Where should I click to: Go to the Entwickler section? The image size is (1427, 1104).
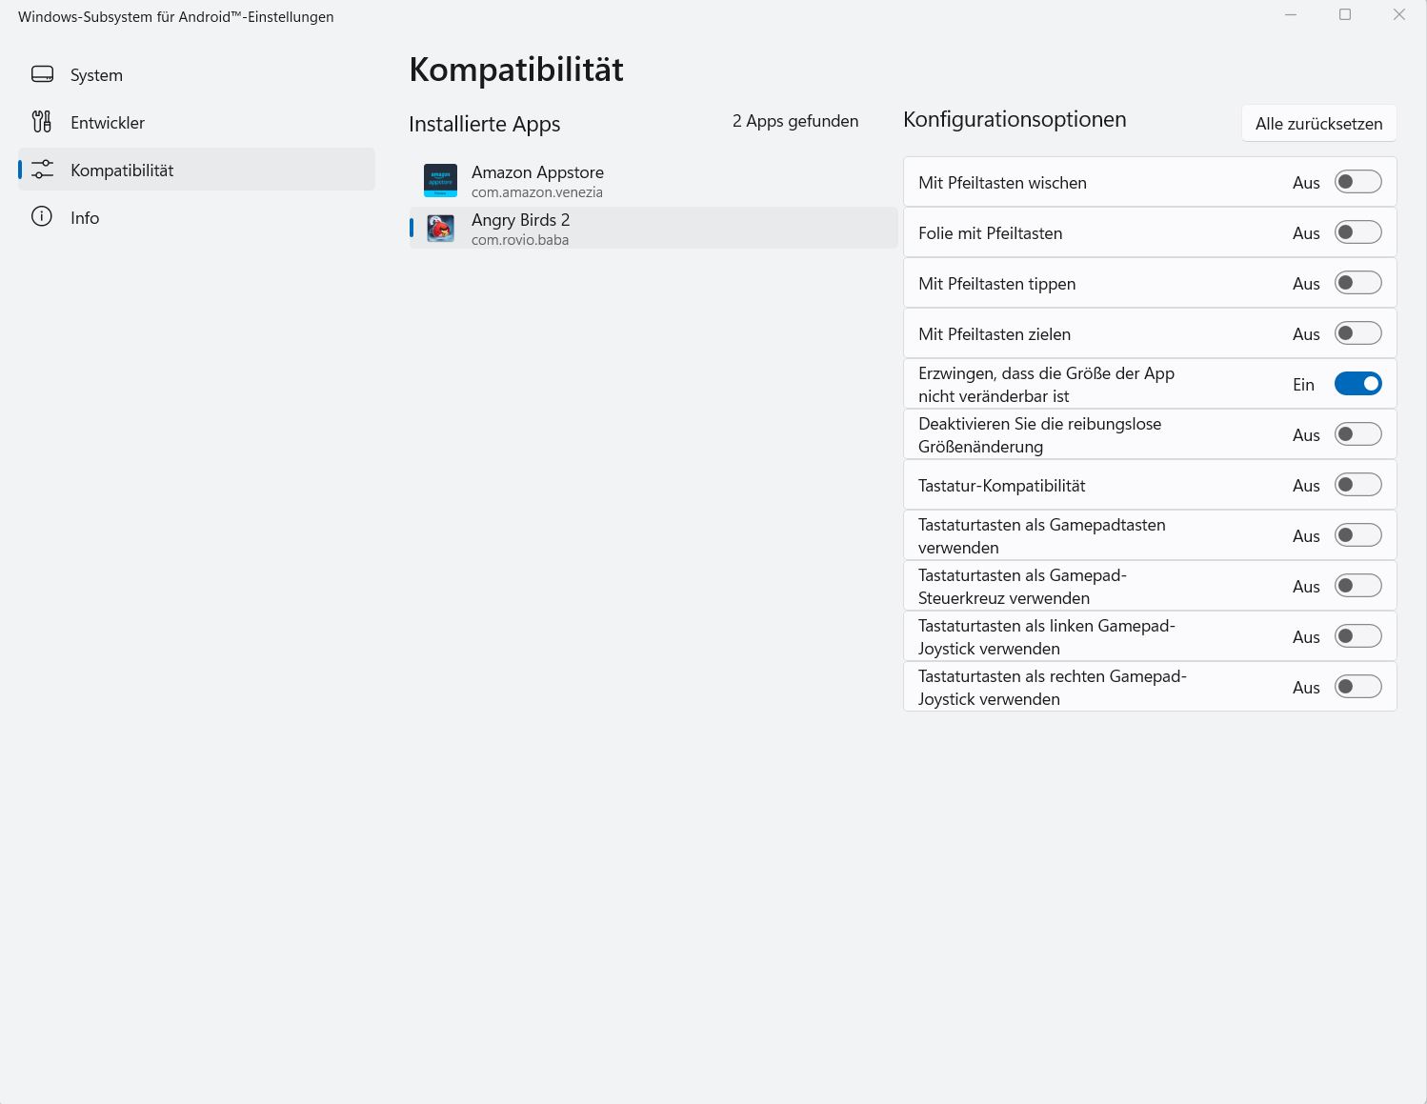tap(108, 123)
